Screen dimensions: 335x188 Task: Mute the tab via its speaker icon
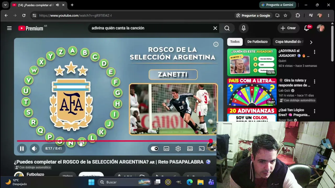57,5
